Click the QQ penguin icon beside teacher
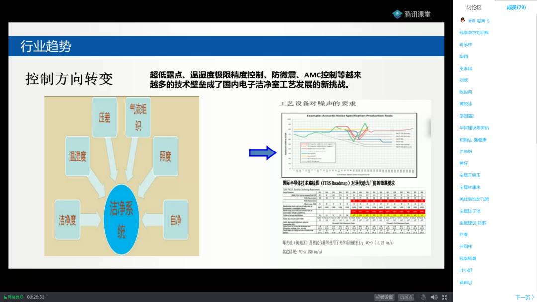This screenshot has height=302, width=537. pyautogui.click(x=463, y=20)
